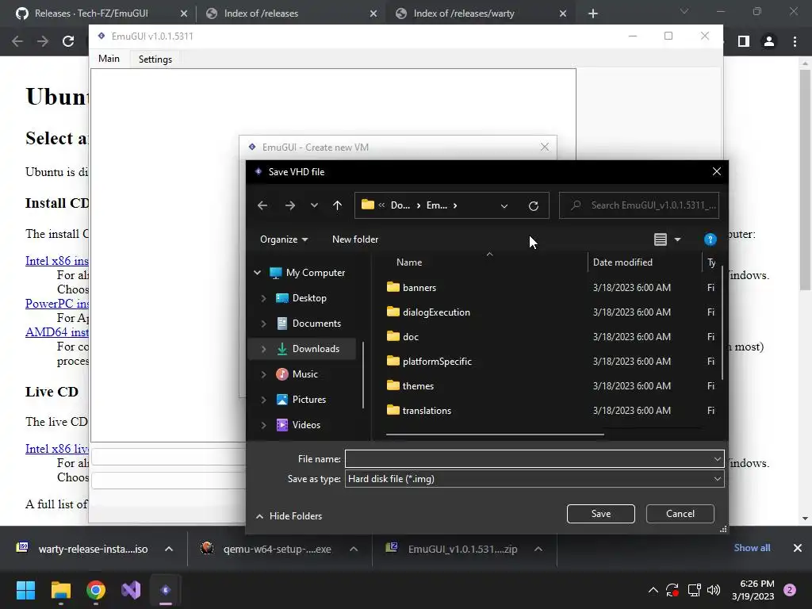Image resolution: width=812 pixels, height=609 pixels.
Task: Open the Organize menu
Action: 284,239
